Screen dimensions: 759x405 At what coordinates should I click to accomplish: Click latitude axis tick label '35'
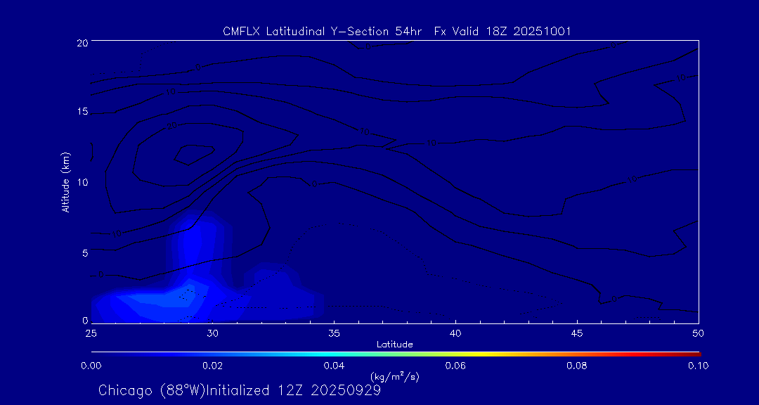tap(334, 333)
